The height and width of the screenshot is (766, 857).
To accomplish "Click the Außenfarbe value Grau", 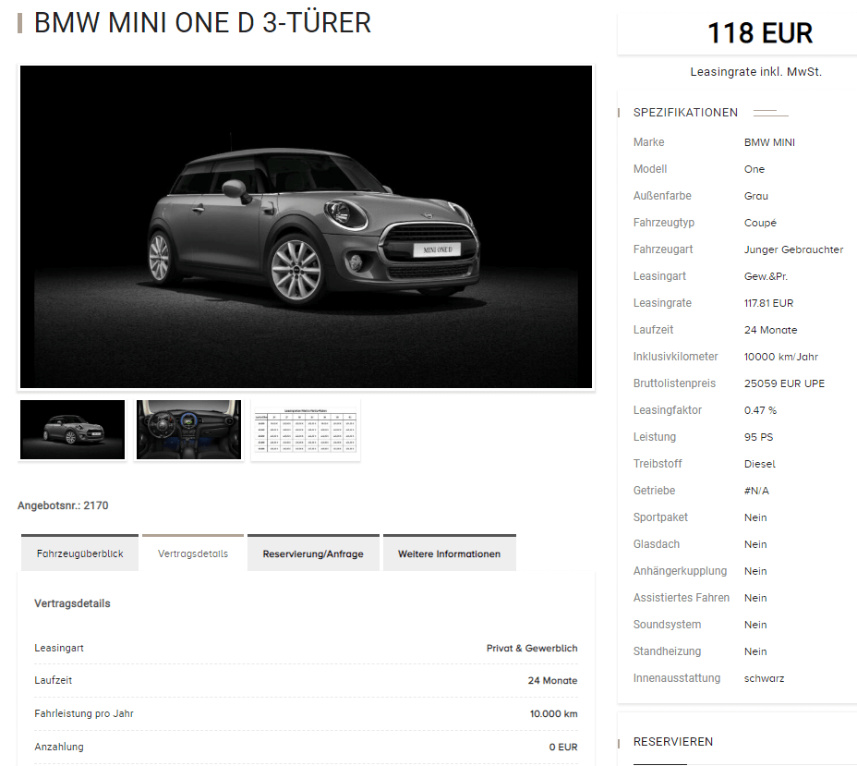I will pyautogui.click(x=756, y=196).
